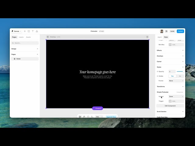Click the Home page house icon

point(15,59)
